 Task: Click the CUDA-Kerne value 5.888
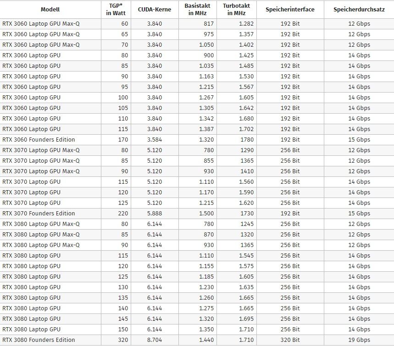pyautogui.click(x=155, y=214)
